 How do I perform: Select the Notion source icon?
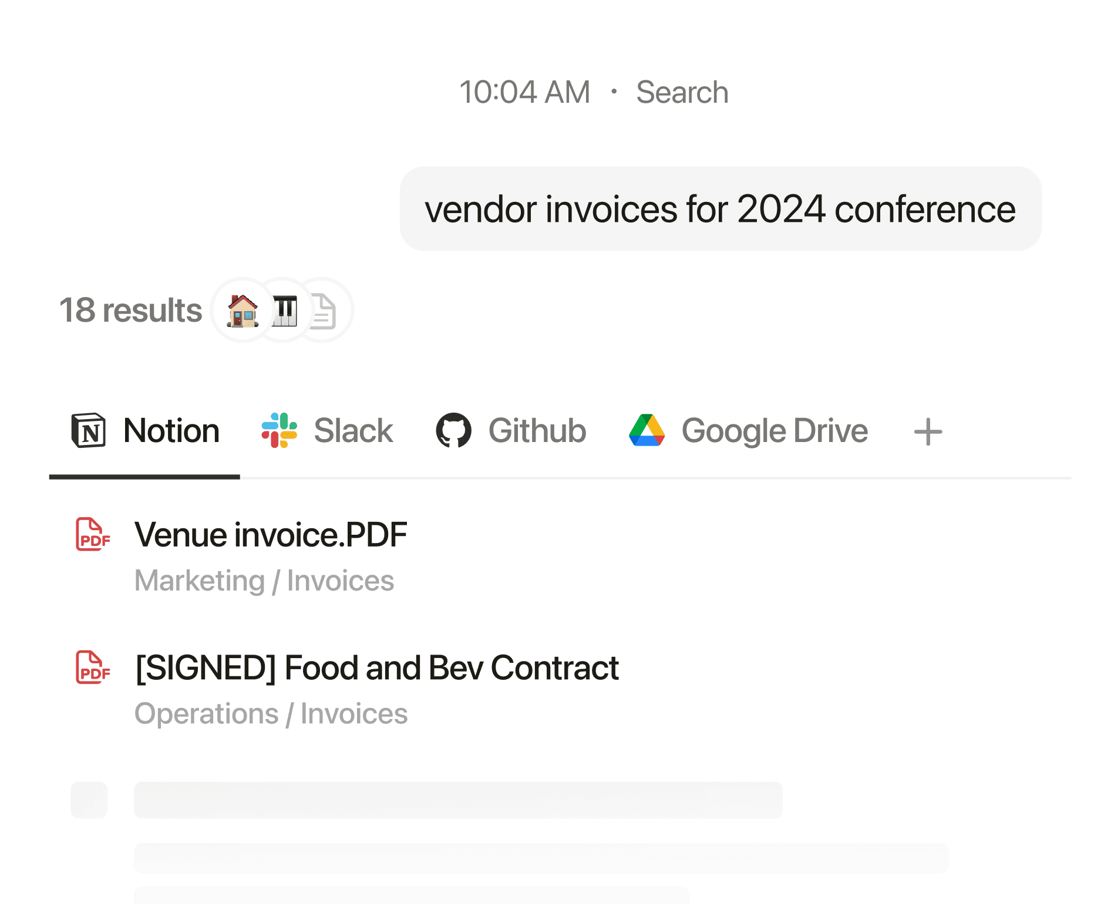pyautogui.click(x=89, y=431)
